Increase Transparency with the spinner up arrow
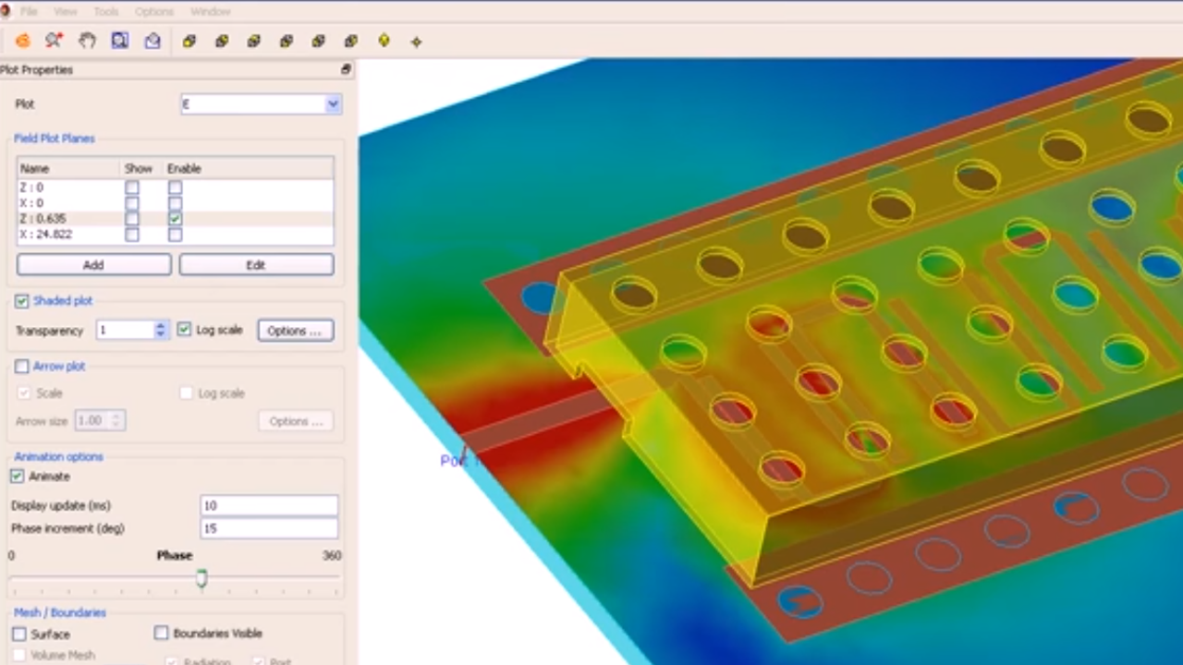 tap(161, 325)
